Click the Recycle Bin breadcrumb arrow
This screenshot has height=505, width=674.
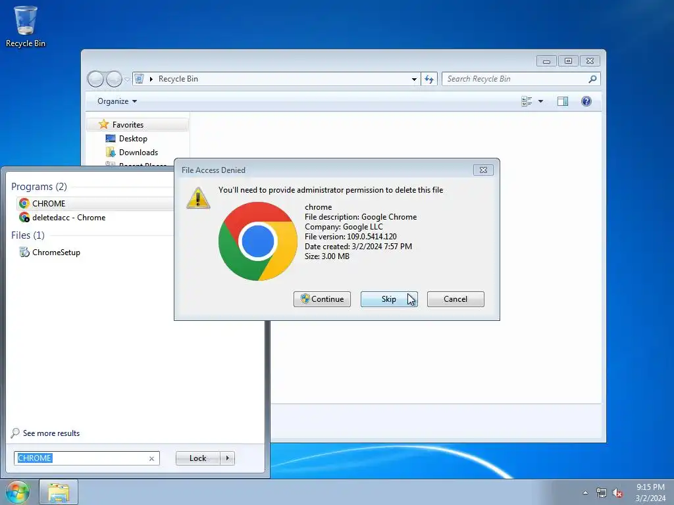(x=151, y=79)
